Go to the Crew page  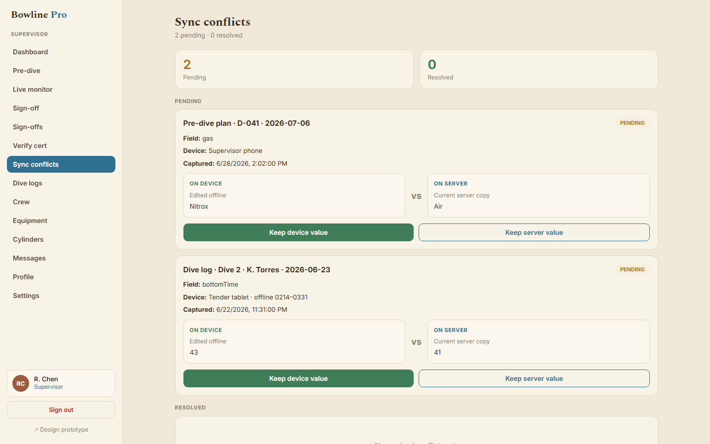click(x=61, y=202)
